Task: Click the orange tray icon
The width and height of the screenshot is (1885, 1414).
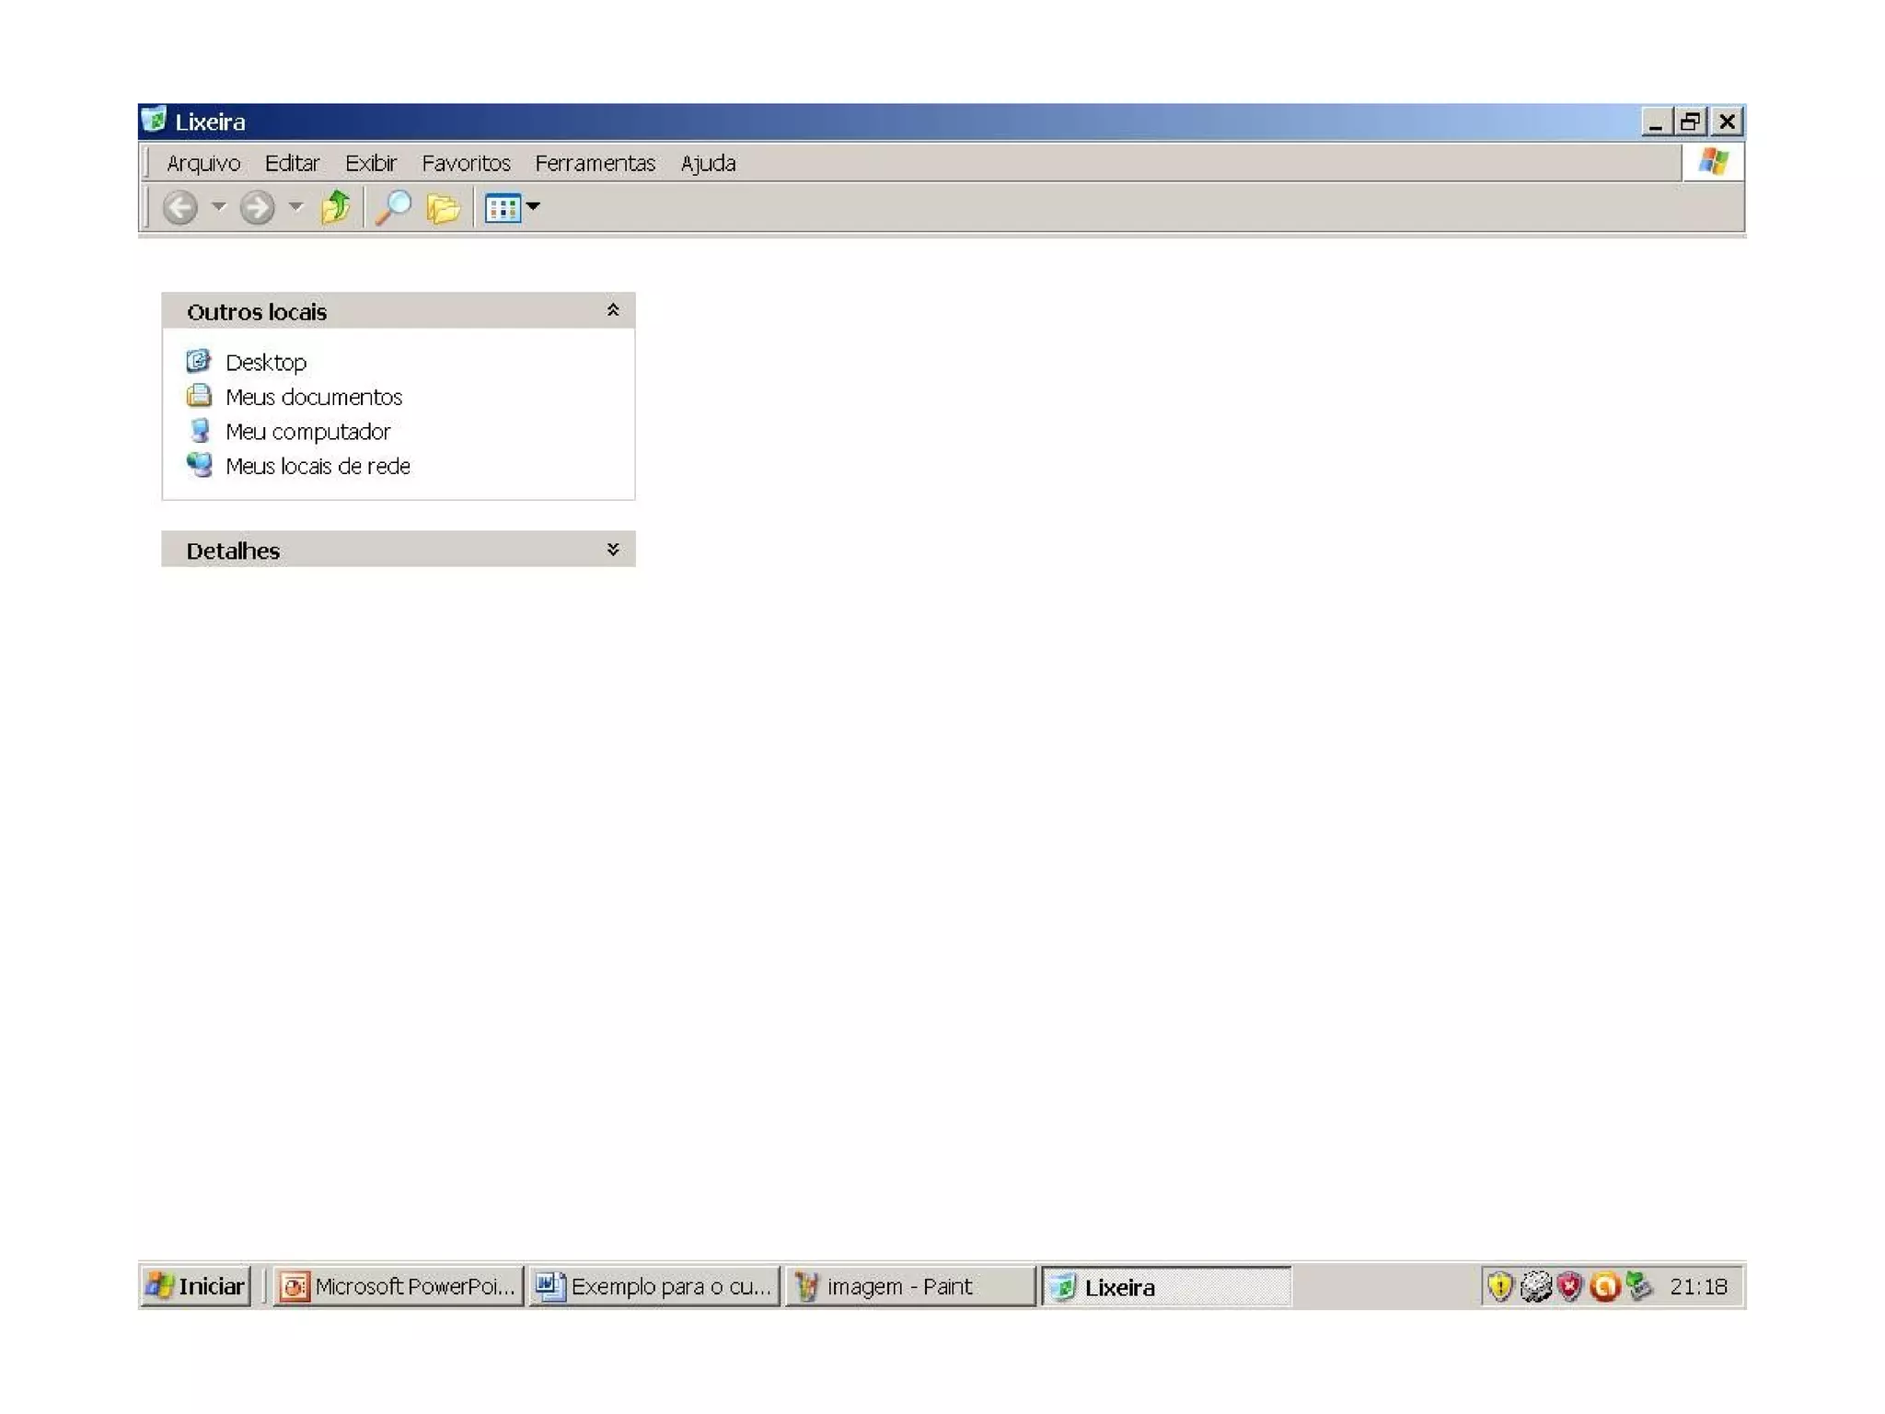Action: (1604, 1286)
